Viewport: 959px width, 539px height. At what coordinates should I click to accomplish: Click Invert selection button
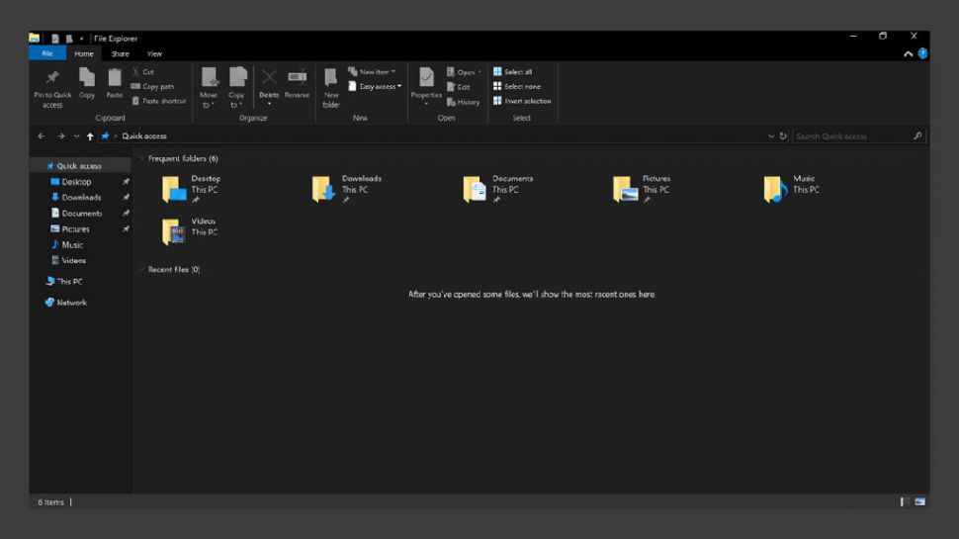point(522,101)
